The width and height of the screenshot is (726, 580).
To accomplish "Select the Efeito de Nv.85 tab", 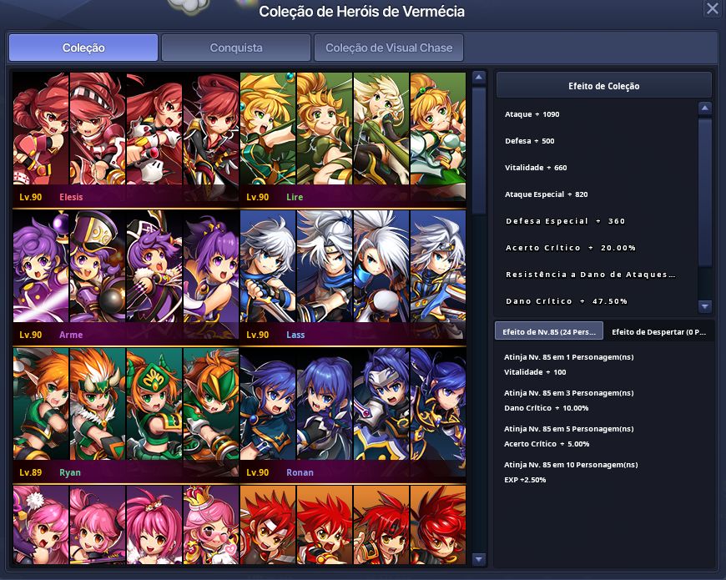I will click(x=549, y=331).
